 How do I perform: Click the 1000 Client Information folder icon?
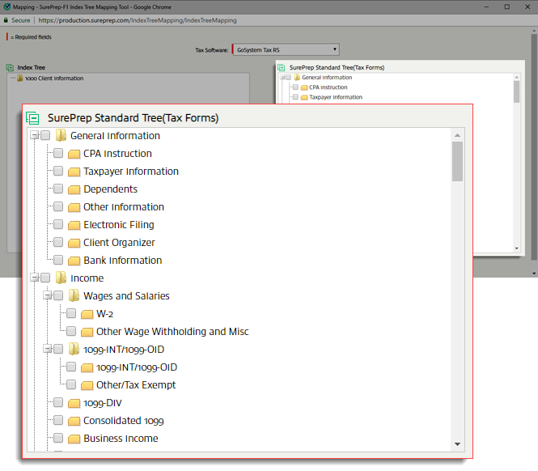(20, 78)
